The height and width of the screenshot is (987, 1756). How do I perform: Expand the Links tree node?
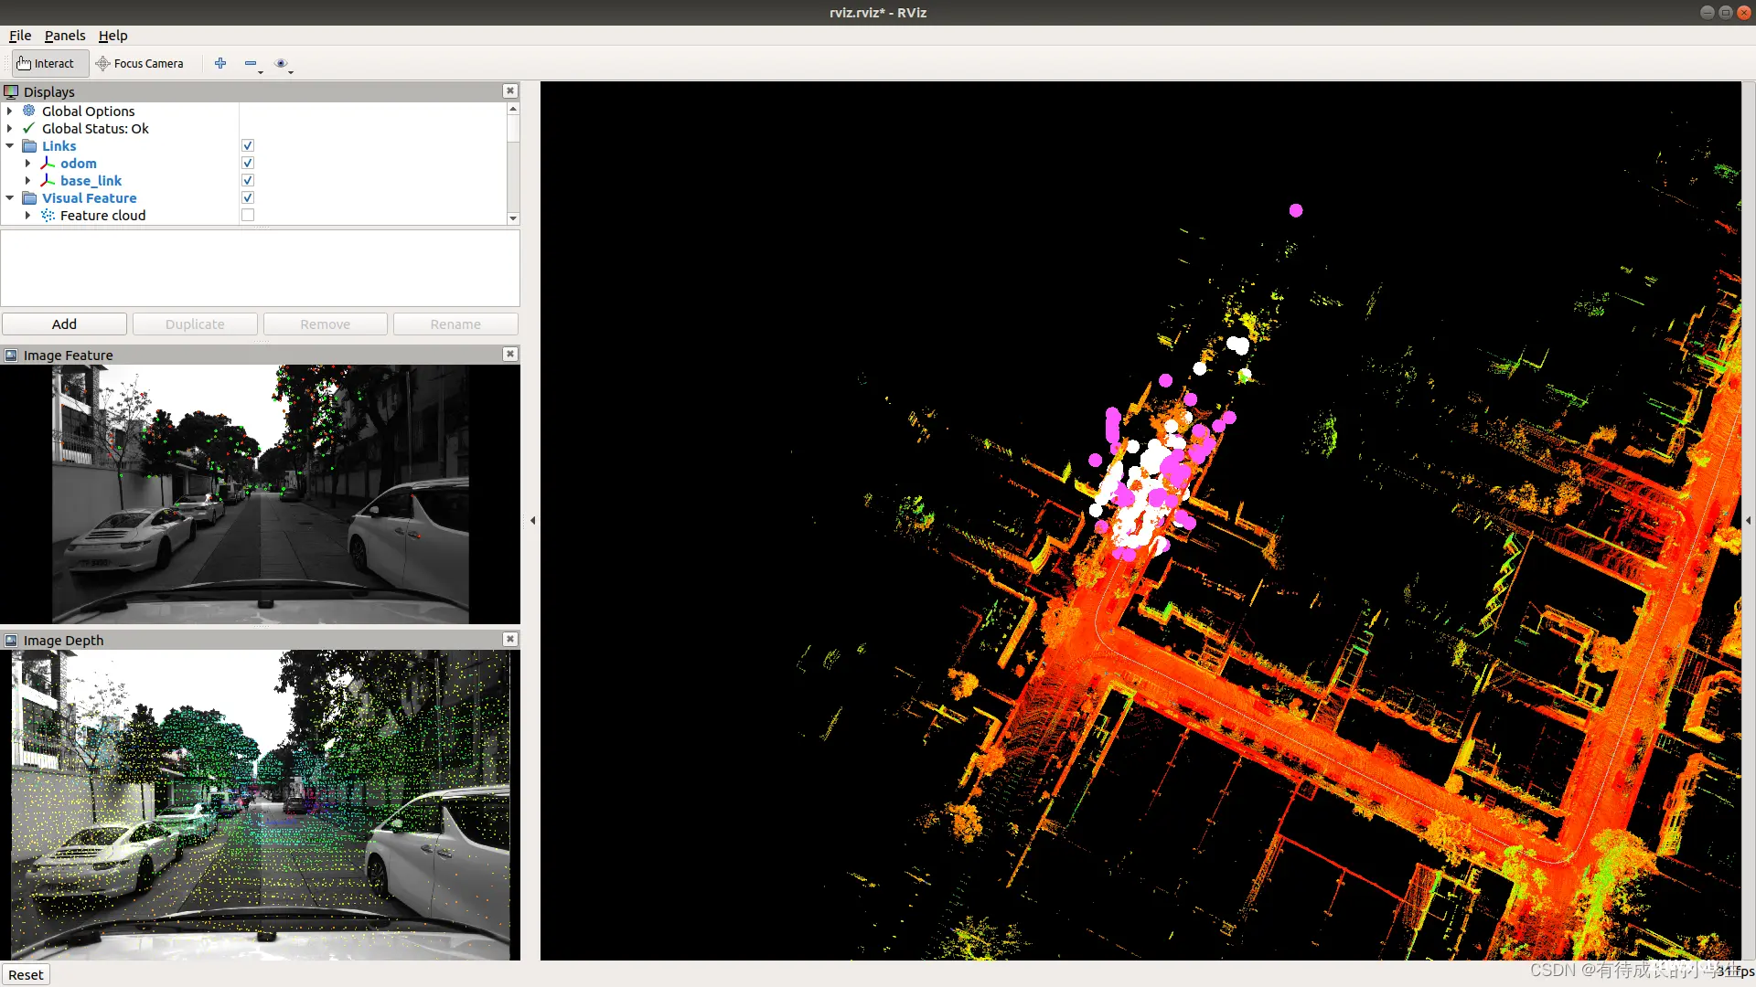(x=10, y=146)
